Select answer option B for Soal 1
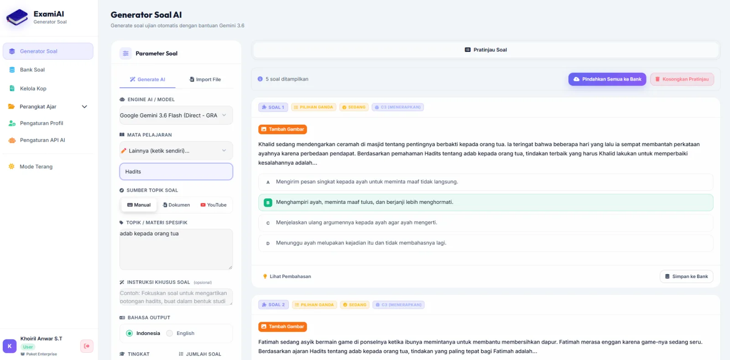Image resolution: width=730 pixels, height=360 pixels. tap(485, 203)
